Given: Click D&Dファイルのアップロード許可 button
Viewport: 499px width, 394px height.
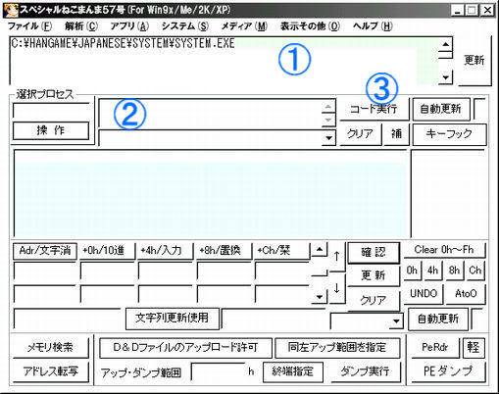Looking at the screenshot, I should tap(185, 348).
